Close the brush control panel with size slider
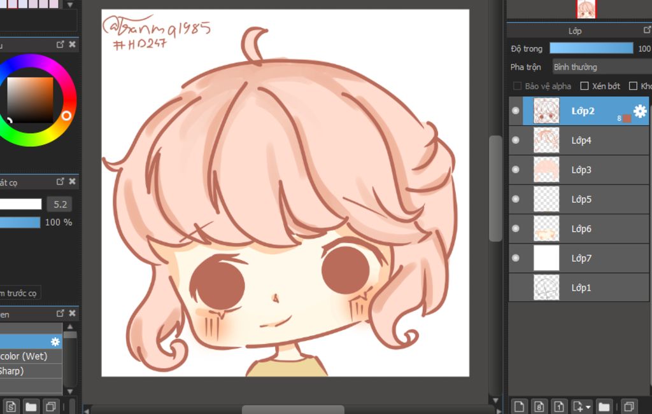The image size is (652, 414). [73, 181]
